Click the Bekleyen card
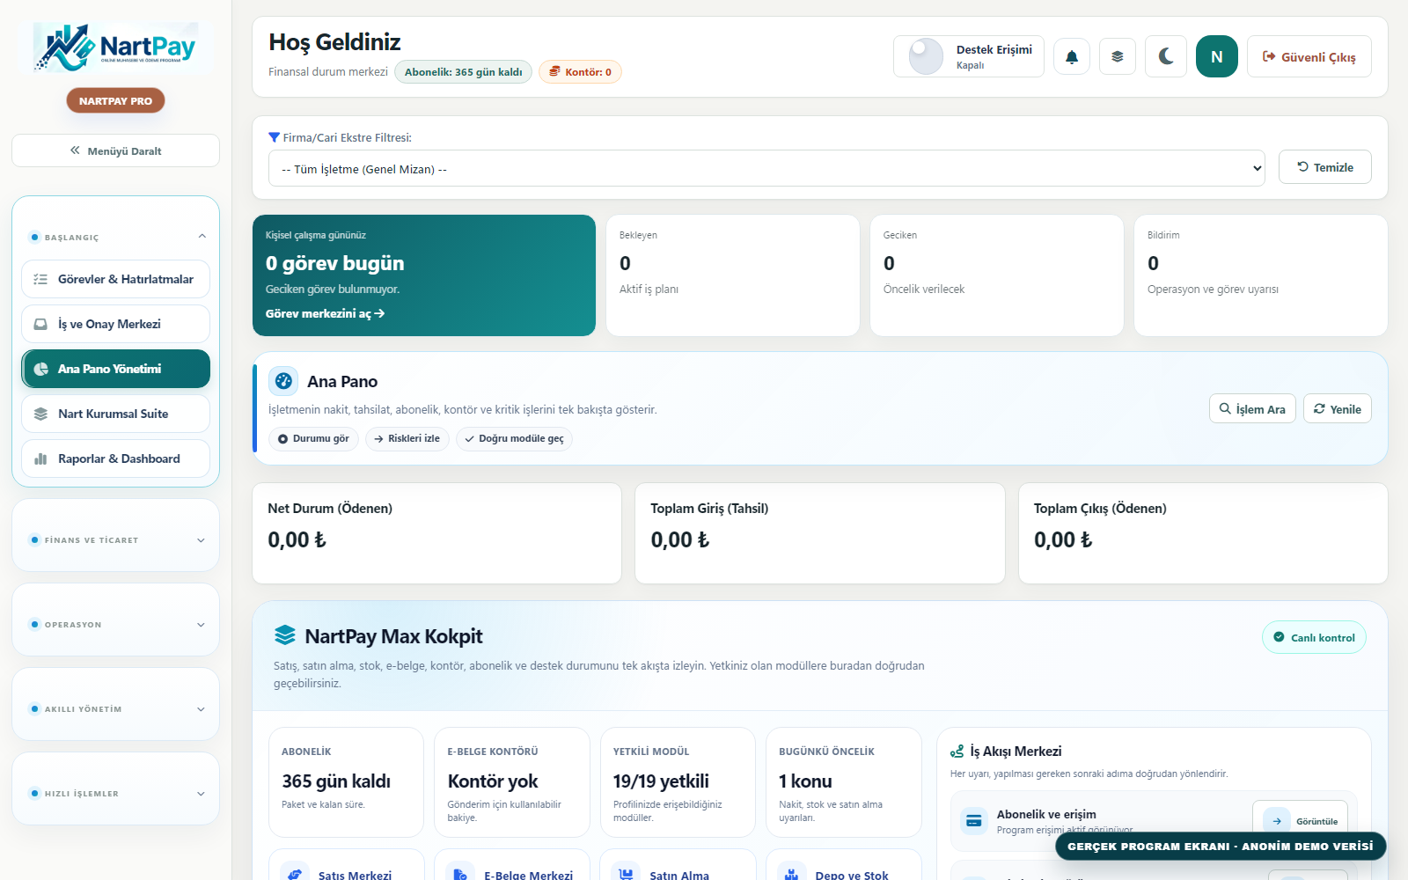 (x=732, y=275)
